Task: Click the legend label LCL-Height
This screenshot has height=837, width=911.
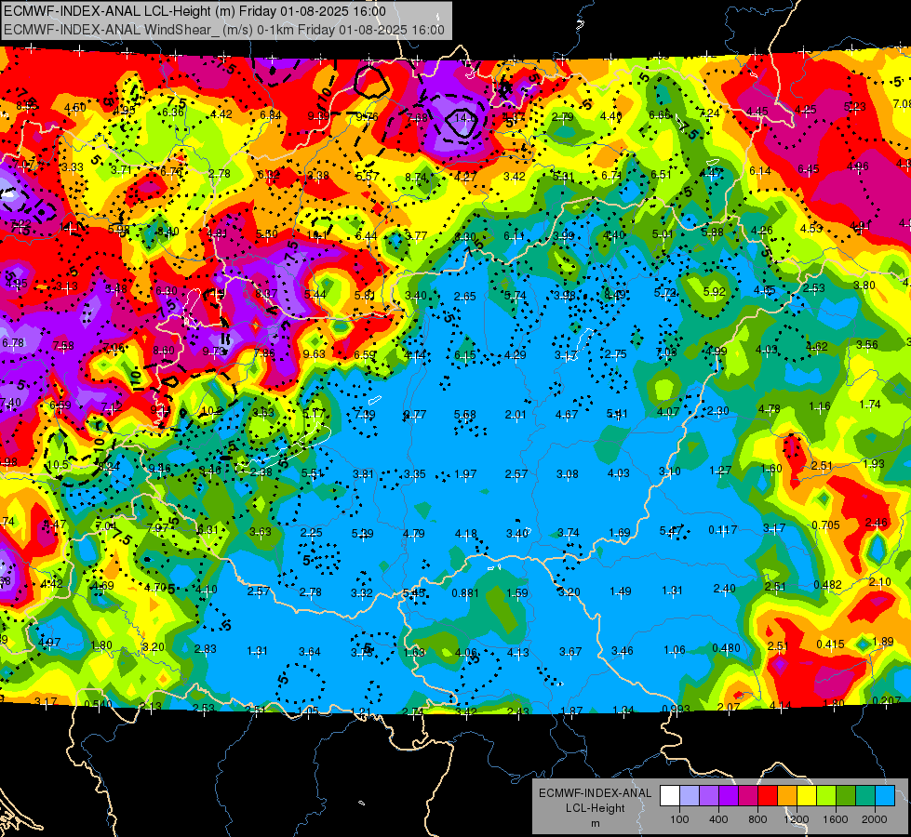Action: click(595, 808)
